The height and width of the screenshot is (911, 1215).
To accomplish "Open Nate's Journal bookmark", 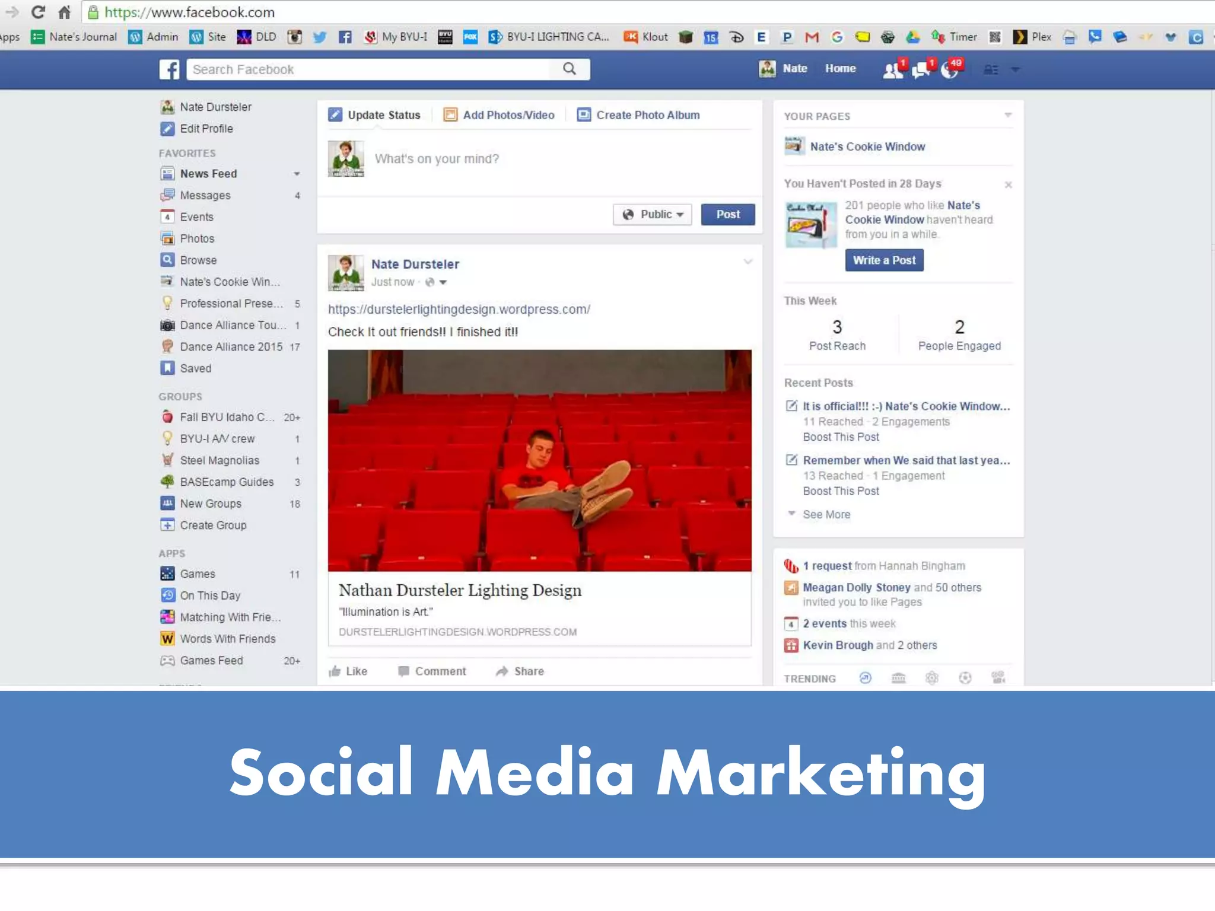I will 74,37.
